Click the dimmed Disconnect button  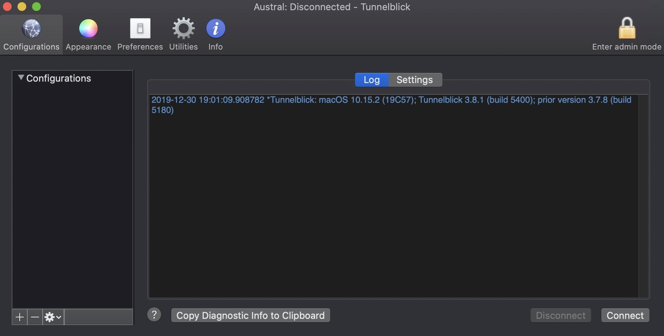pos(561,315)
